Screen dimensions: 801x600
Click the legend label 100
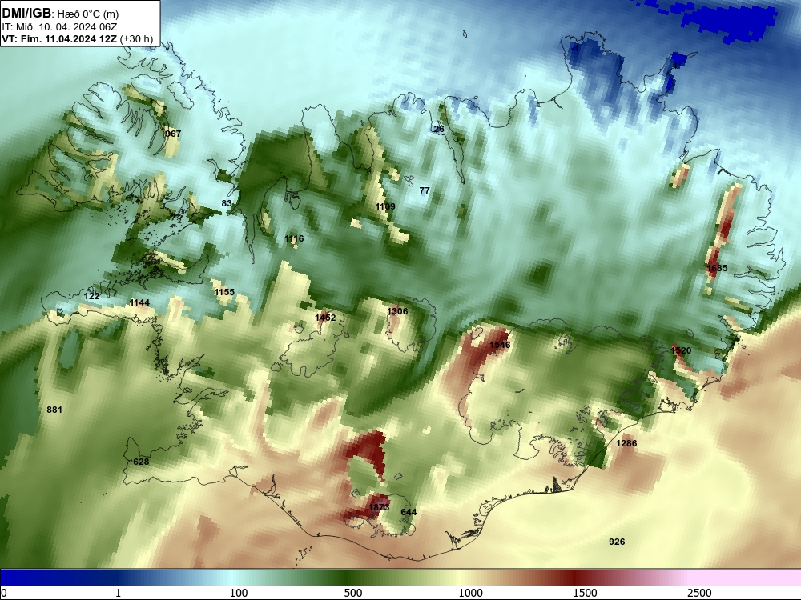click(x=239, y=593)
